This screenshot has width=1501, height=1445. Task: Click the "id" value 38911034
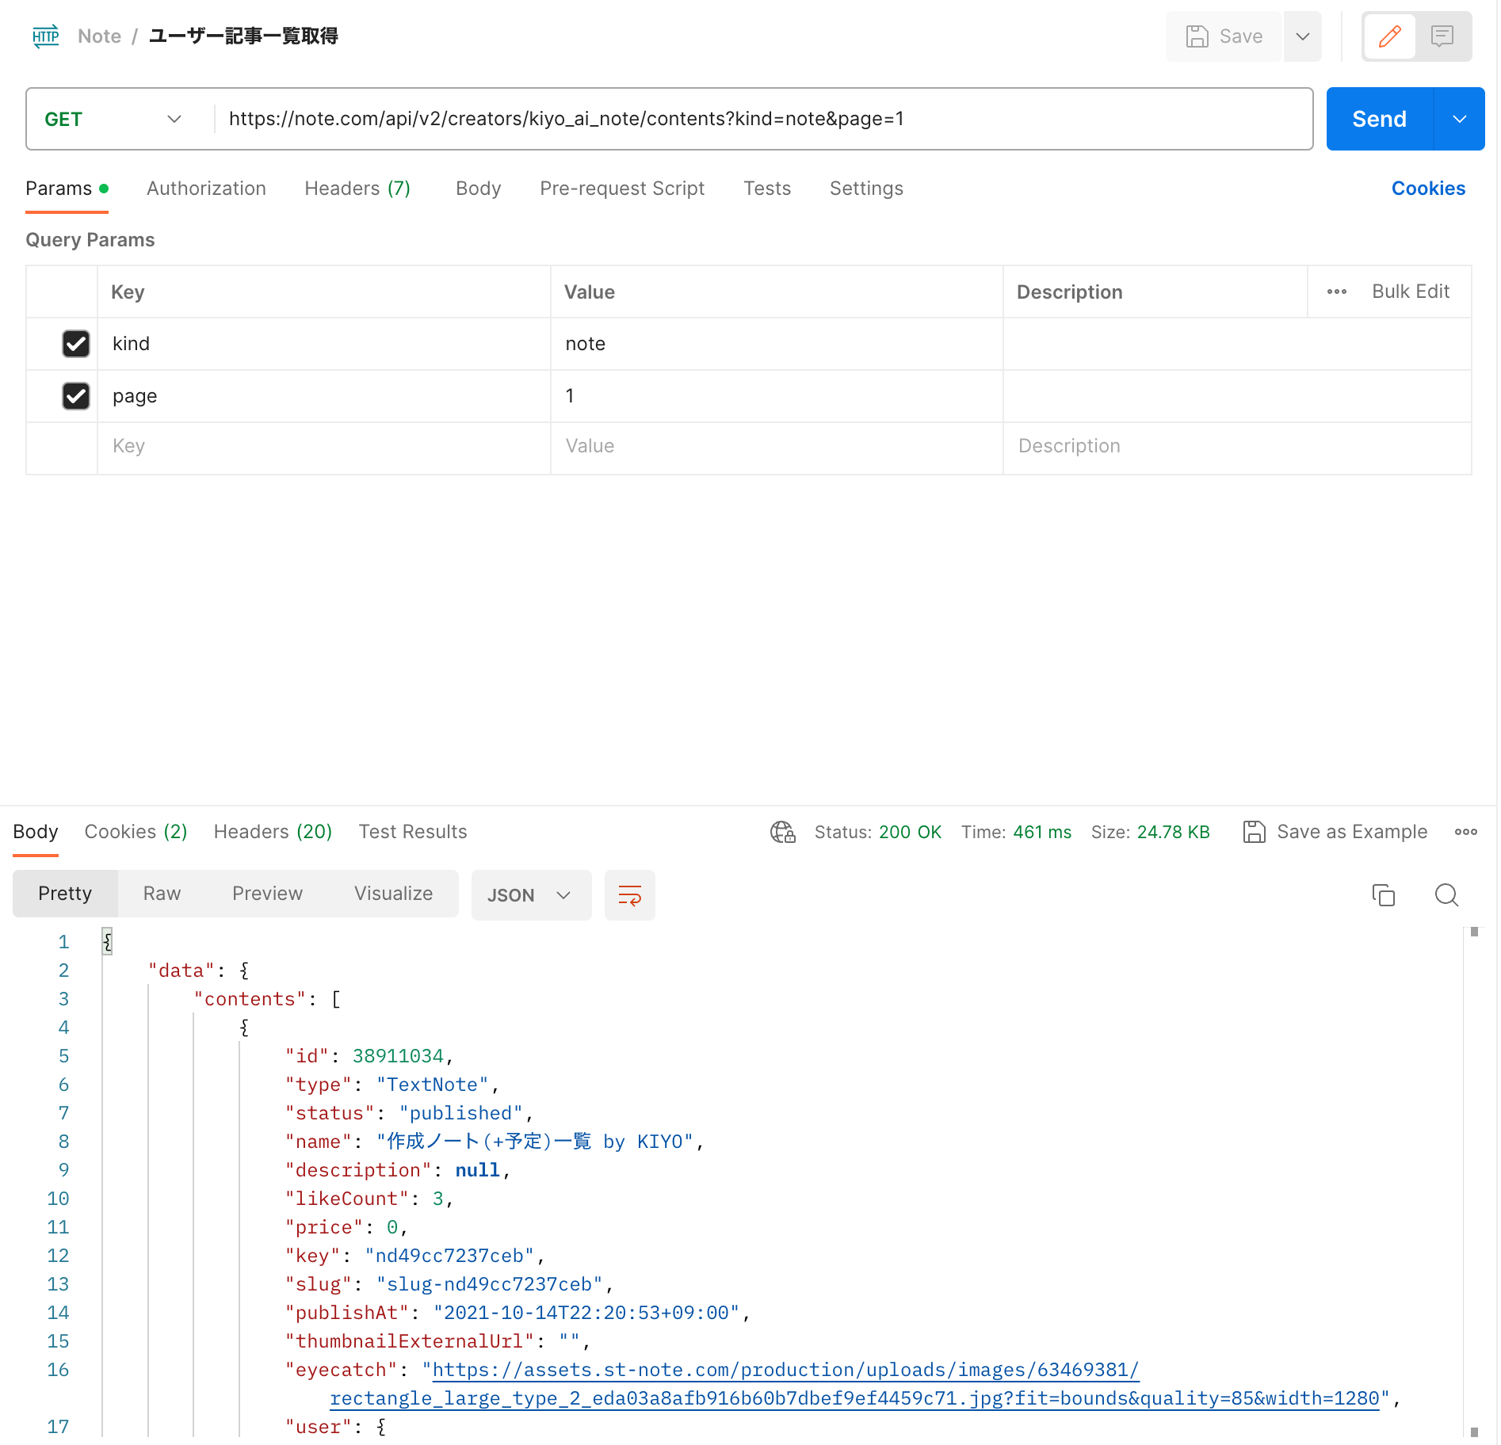tap(398, 1056)
